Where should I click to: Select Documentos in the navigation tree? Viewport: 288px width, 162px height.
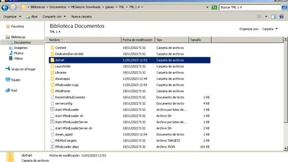click(x=22, y=42)
